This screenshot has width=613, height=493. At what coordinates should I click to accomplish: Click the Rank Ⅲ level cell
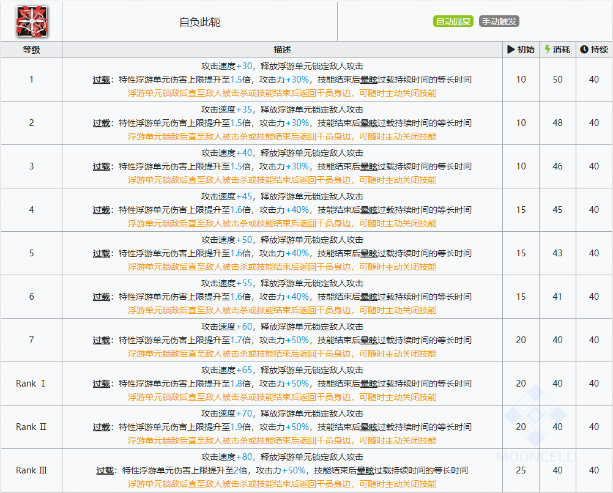tap(31, 470)
